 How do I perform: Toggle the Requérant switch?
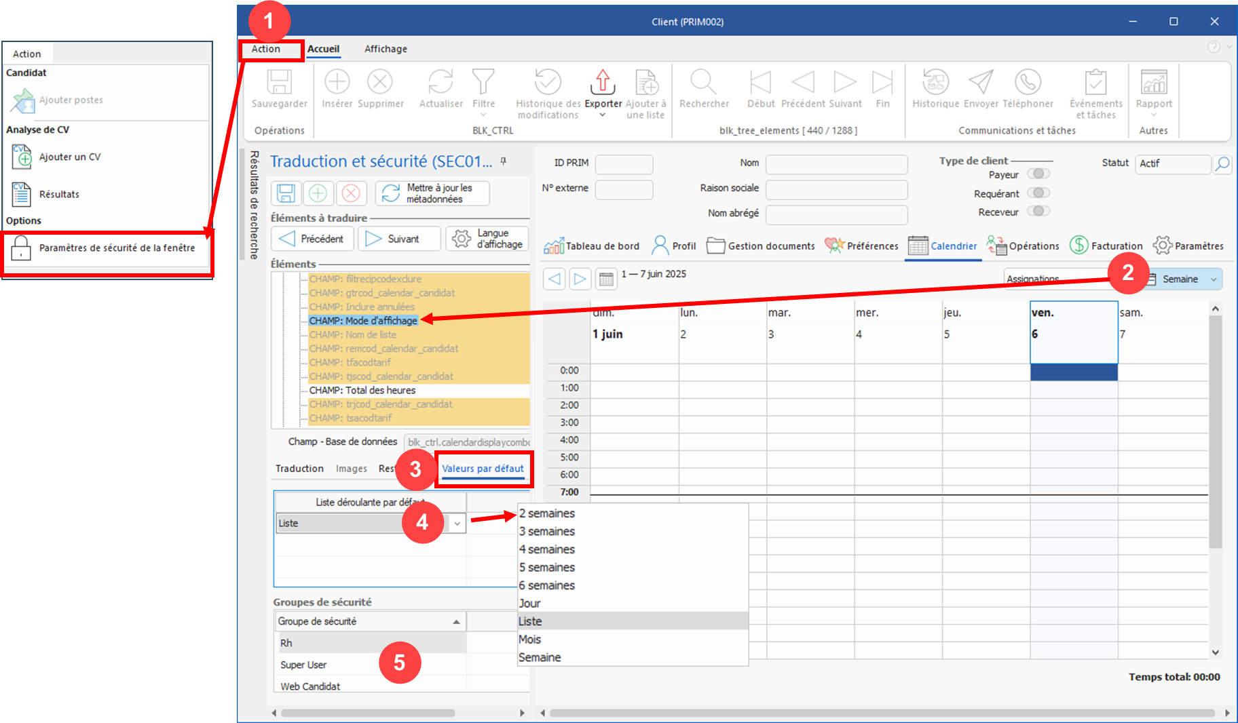1038,193
